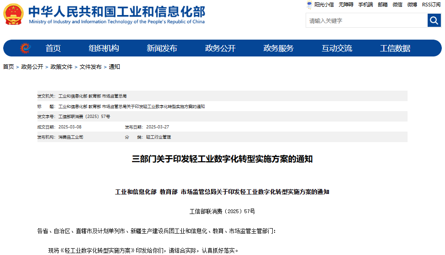Image resolution: width=445 pixels, height=255 pixels.
Task: Select 政务公开 in the main navigation bar
Action: pos(220,48)
